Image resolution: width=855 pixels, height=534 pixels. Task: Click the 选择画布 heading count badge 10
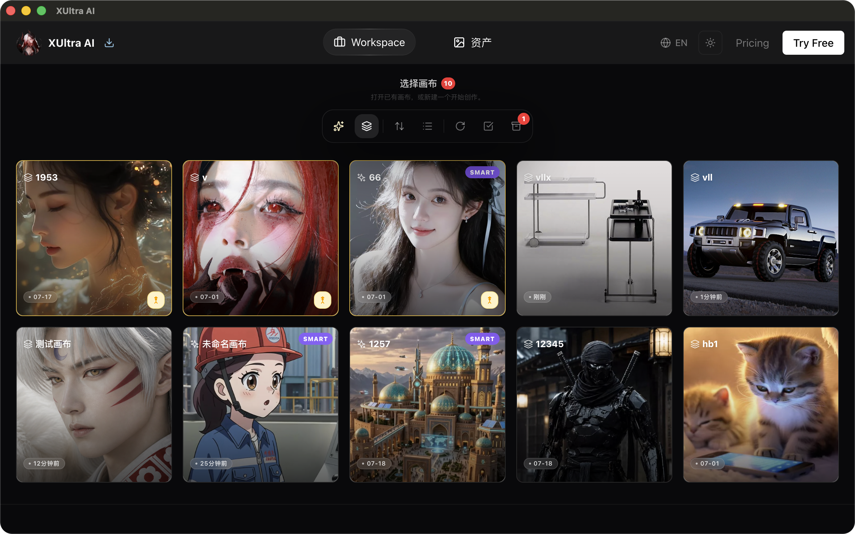(x=448, y=83)
